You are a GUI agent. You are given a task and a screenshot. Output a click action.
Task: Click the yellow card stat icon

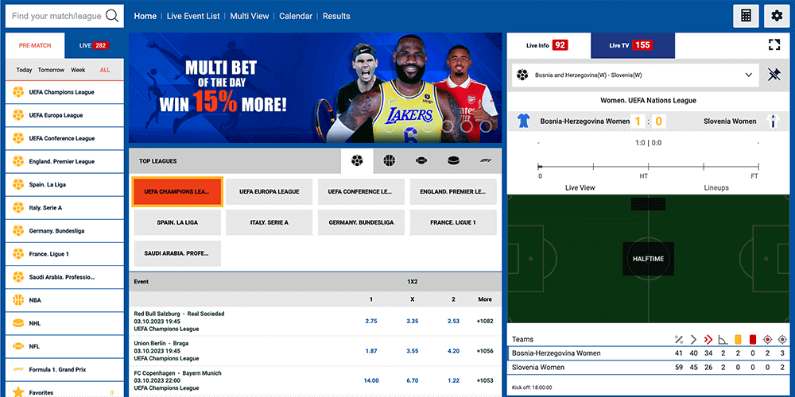[739, 339]
